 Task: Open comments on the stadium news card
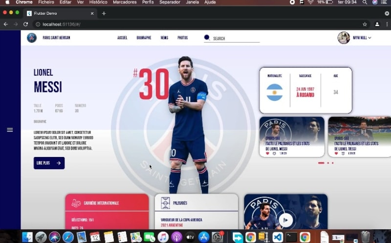tap(343, 154)
